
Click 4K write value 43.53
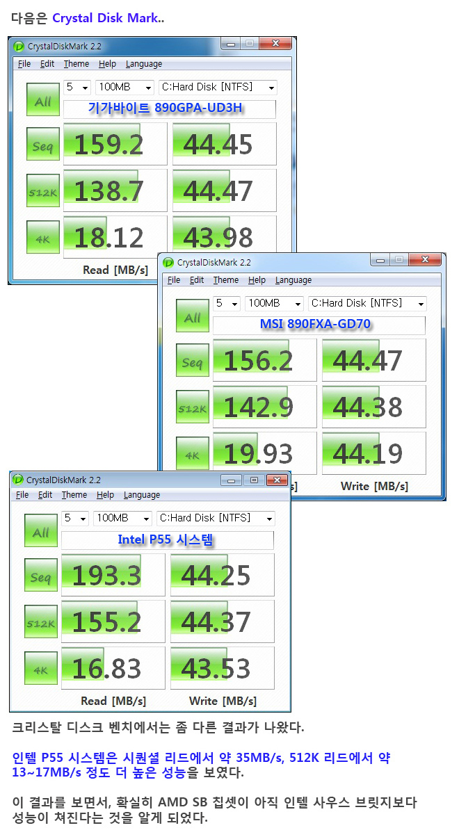[223, 668]
